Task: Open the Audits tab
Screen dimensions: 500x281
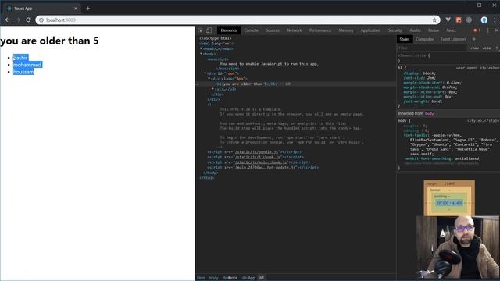Action: [x=415, y=30]
